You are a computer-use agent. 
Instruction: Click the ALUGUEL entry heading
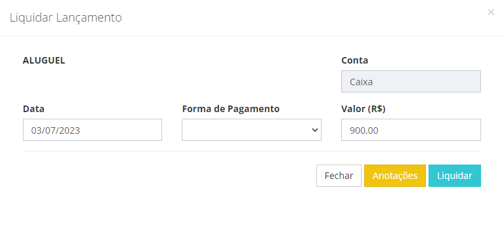[x=44, y=60]
